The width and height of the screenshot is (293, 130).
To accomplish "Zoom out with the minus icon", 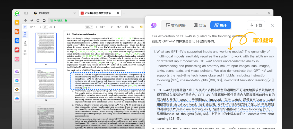I will click(82, 27).
